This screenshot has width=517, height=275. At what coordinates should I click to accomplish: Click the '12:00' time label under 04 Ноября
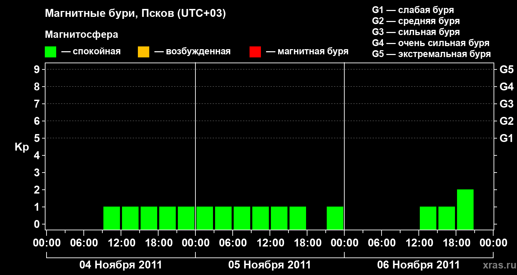[x=121, y=243]
